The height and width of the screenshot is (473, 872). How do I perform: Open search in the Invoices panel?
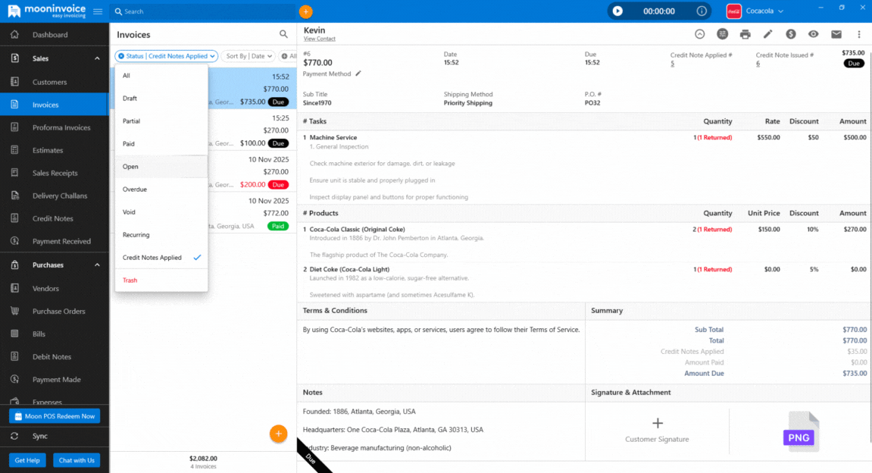tap(283, 34)
